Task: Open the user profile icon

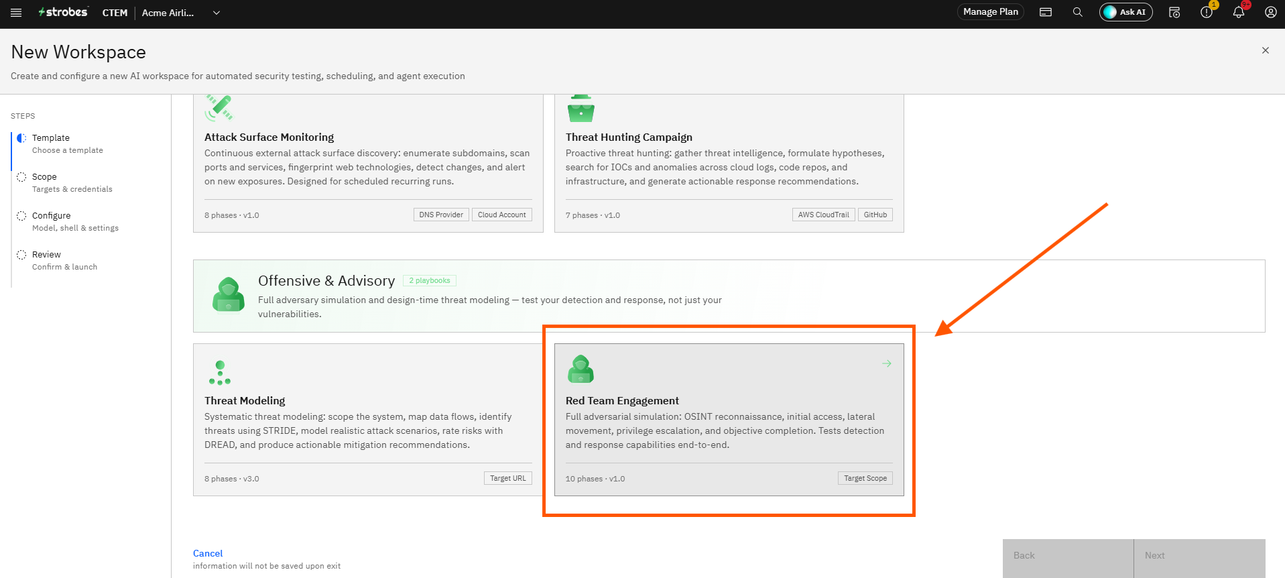Action: 1271,12
